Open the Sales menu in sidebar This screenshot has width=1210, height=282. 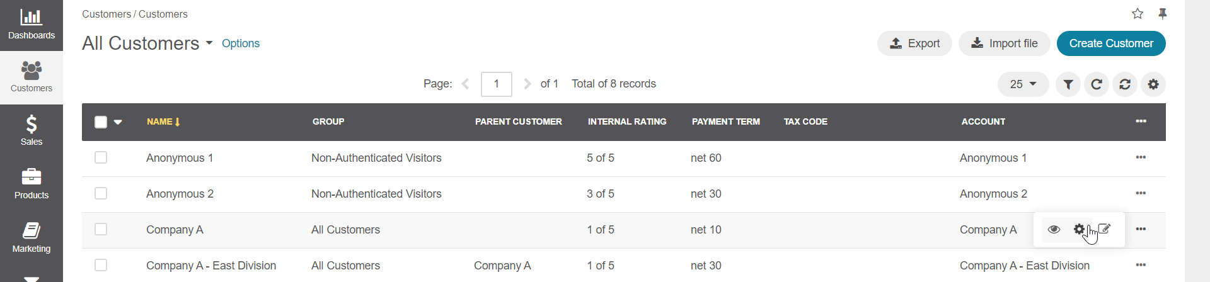[32, 130]
